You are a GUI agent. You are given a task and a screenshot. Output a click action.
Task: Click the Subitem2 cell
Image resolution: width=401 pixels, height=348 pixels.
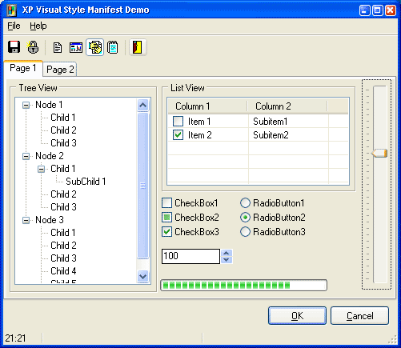tap(271, 135)
